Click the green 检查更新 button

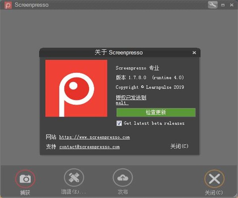[156, 112]
